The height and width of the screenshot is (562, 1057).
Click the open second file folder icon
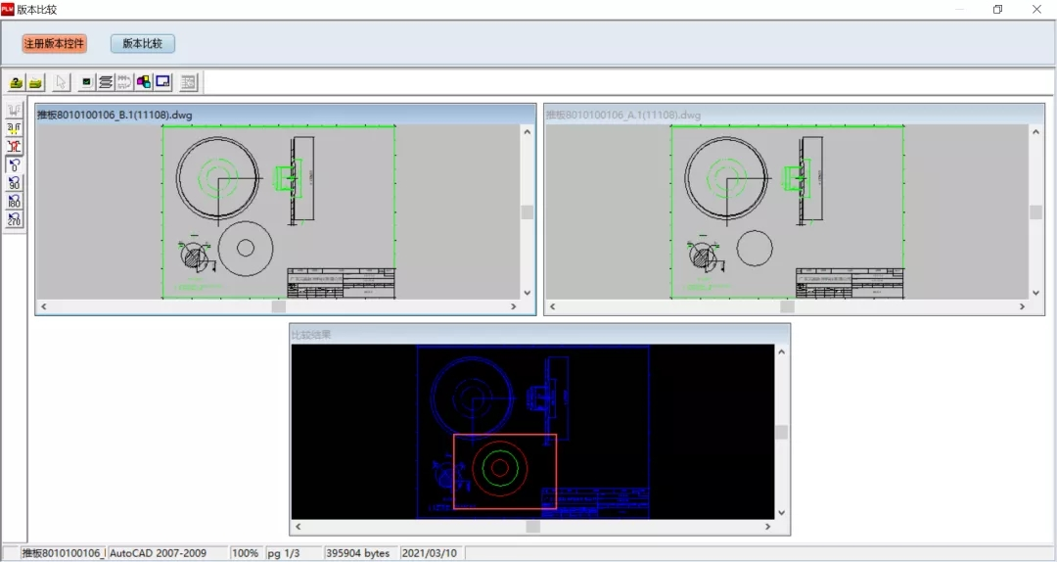coord(36,82)
